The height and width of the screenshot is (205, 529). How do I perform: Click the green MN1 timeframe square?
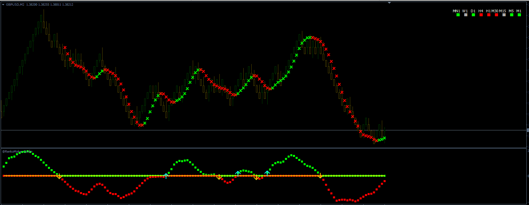point(458,15)
